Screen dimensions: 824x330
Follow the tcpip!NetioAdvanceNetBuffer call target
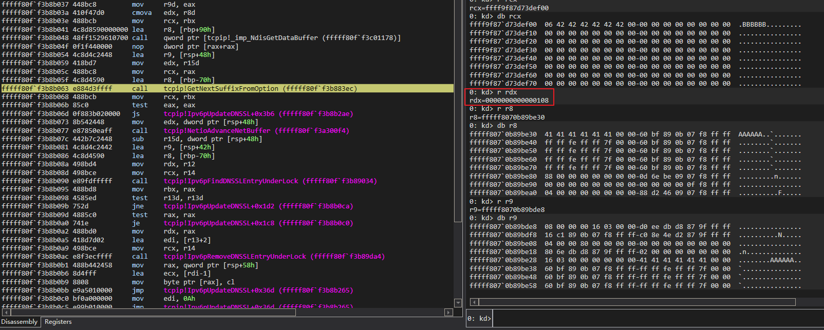(x=256, y=130)
